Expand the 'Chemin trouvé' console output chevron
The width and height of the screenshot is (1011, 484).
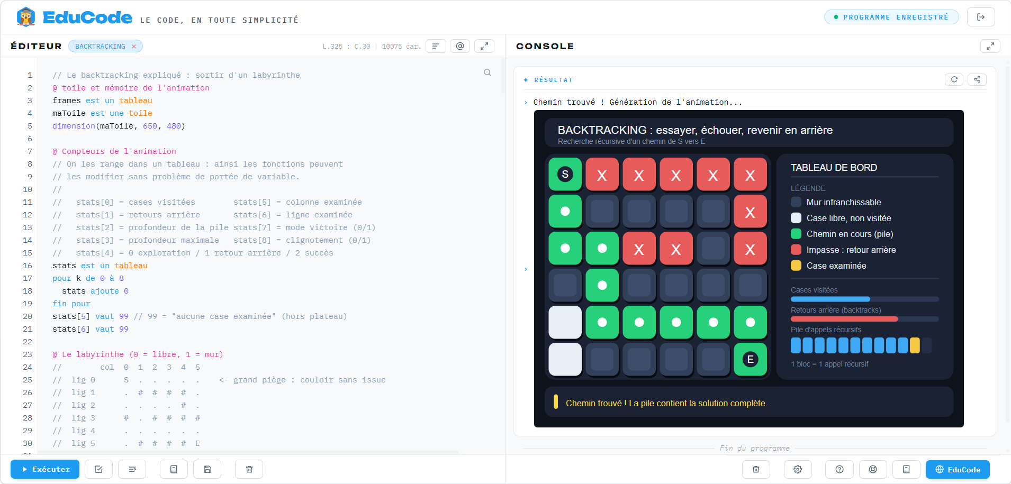pos(526,103)
